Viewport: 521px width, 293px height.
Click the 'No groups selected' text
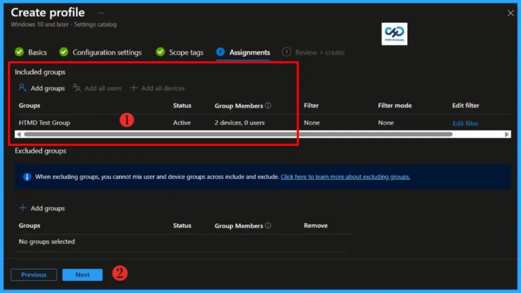[x=46, y=241]
